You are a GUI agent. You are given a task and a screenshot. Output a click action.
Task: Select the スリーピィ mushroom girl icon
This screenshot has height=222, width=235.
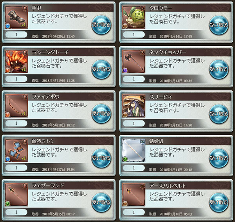(134, 106)
